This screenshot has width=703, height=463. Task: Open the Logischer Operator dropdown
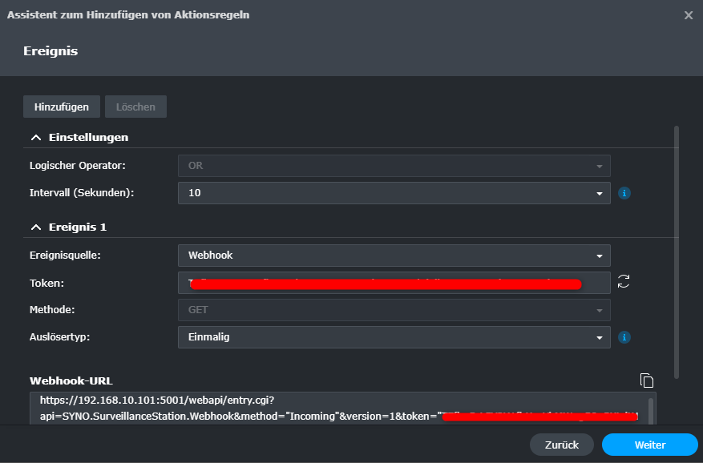pos(394,166)
